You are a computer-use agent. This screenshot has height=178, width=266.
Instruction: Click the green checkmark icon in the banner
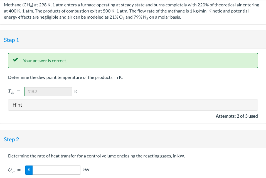click(x=16, y=60)
